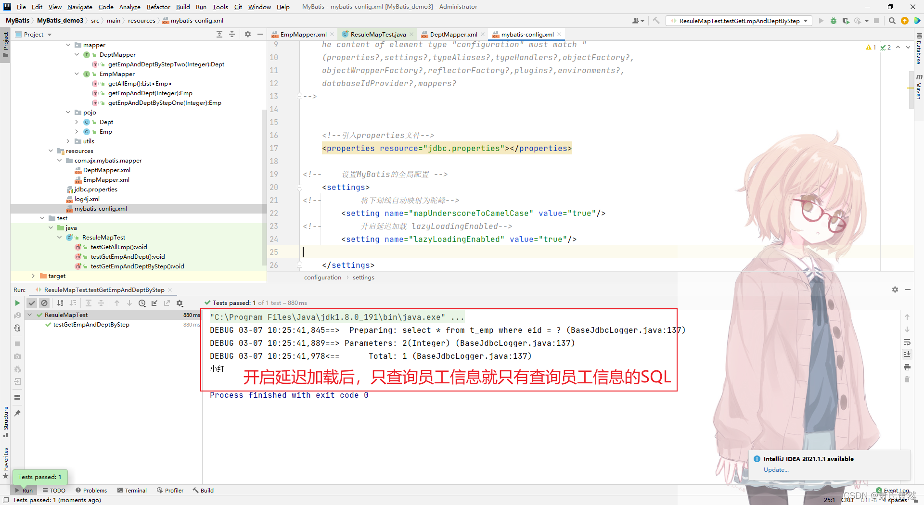Run with Coverage from top toolbar
Screen dimensions: 924x505
point(846,21)
